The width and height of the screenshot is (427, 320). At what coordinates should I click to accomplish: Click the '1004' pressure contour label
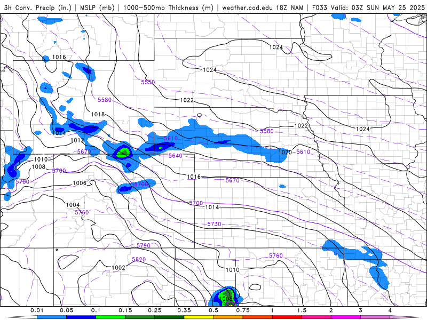point(73,205)
